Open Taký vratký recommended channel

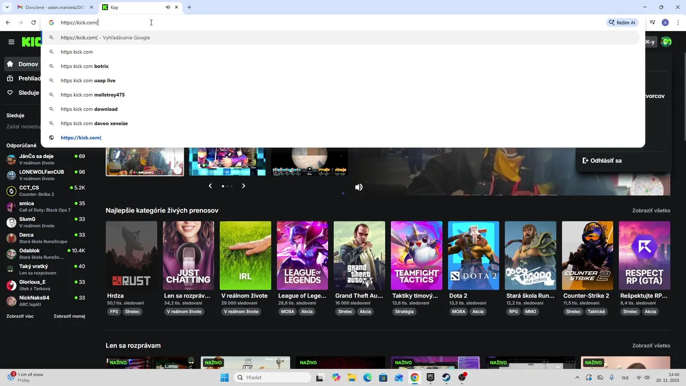(x=46, y=269)
